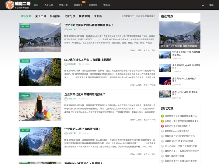The image size is (219, 164).
Task: Switch to the 优化分享 content tab
Action: (70, 16)
